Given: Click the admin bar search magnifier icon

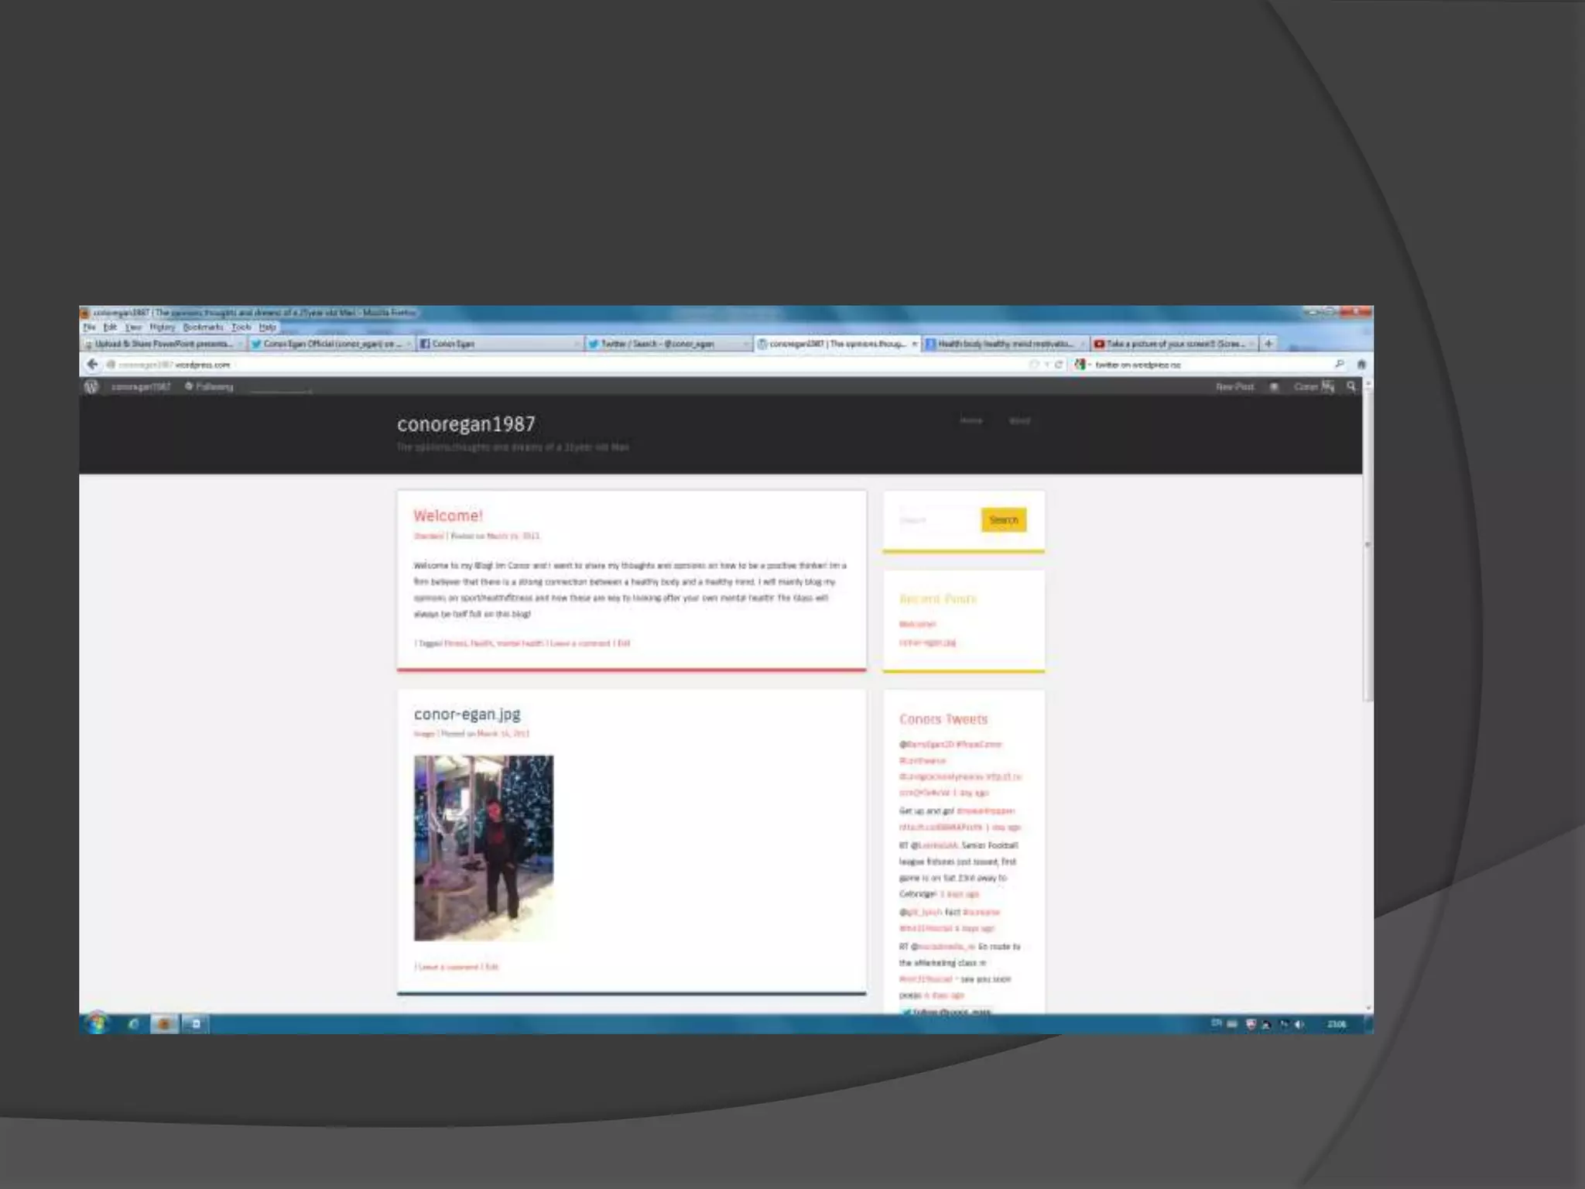Looking at the screenshot, I should coord(1351,386).
